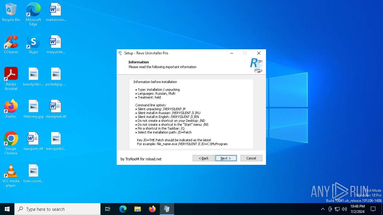This screenshot has height=215, width=383.
Task: Open the CCleaner desktop shortcut
Action: pyautogui.click(x=11, y=44)
